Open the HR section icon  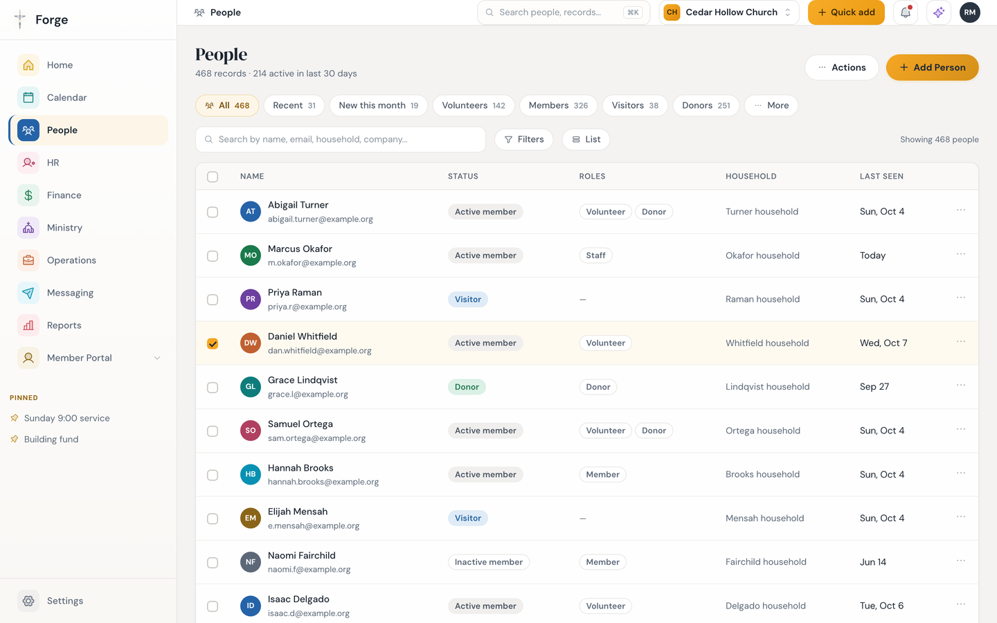tap(28, 163)
